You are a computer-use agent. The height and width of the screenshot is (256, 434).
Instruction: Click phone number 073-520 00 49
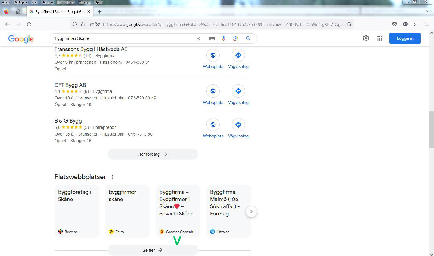pyautogui.click(x=142, y=98)
